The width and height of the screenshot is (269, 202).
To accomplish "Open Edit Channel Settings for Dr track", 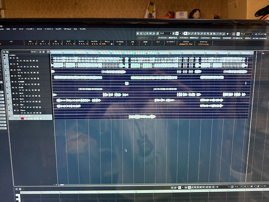I will pos(24,61).
